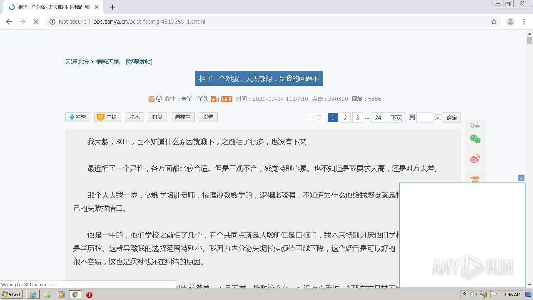The width and height of the screenshot is (533, 300).
Task: Select the Chrome taskbar button
Action: pyautogui.click(x=75, y=295)
